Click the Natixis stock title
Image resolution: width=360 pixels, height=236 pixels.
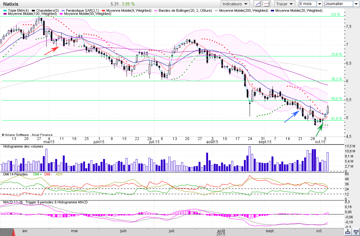click(10, 4)
